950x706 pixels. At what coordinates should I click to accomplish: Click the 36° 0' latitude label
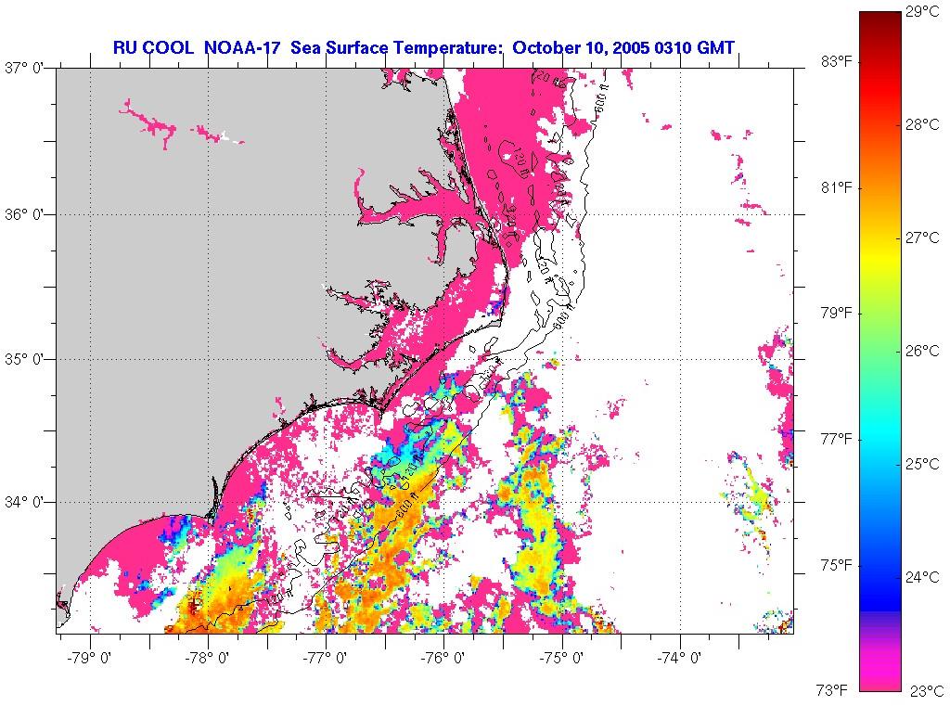click(x=25, y=214)
